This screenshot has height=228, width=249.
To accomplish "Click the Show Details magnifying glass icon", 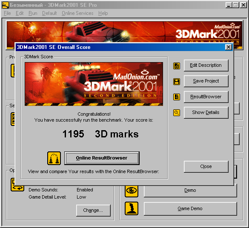I will (176, 113).
